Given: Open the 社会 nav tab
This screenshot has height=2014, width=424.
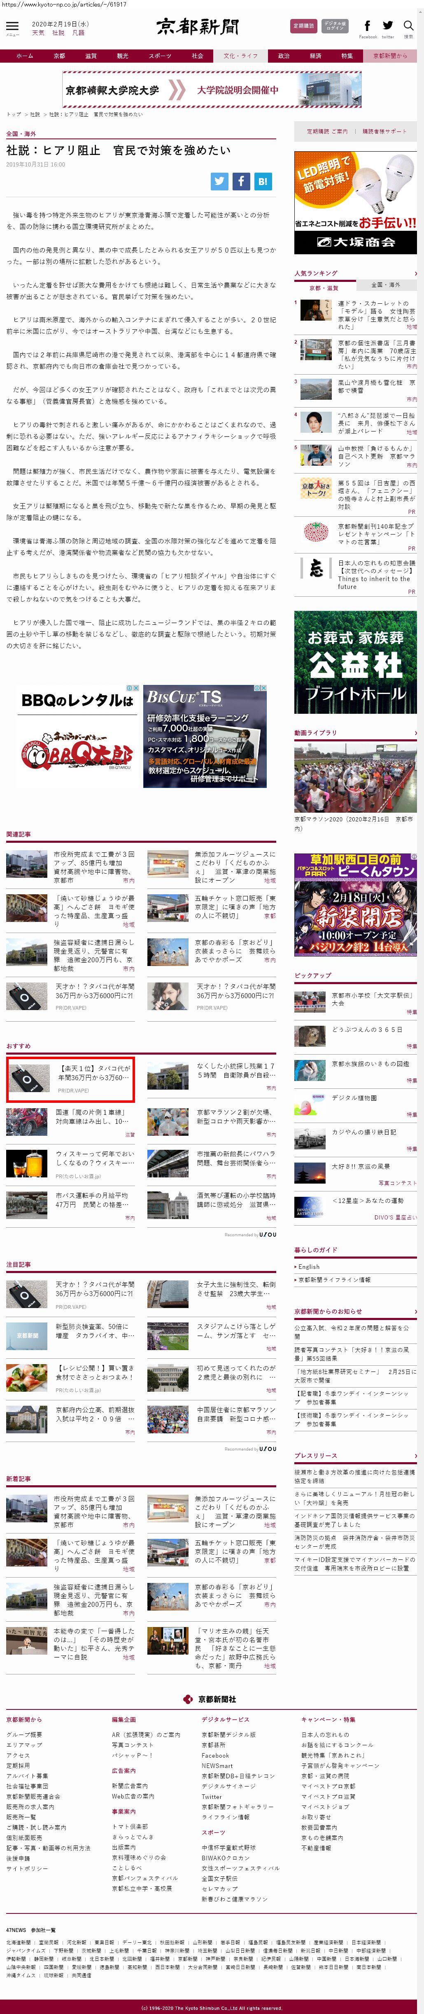Looking at the screenshot, I should pos(198,56).
